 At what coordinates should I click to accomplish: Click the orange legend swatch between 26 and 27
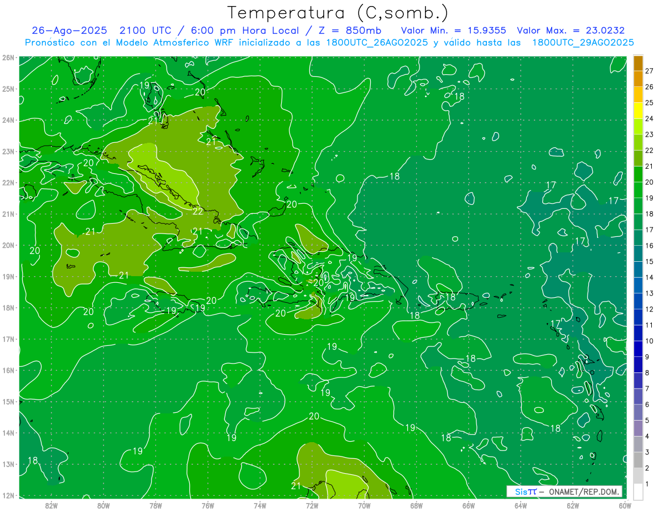(x=638, y=79)
